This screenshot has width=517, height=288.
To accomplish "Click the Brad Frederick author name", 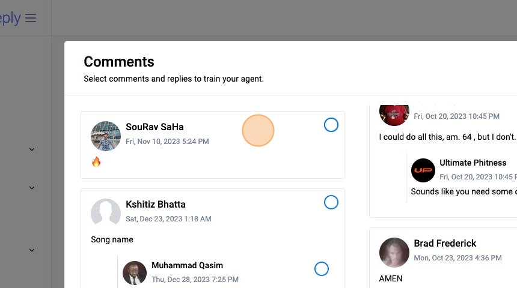I will click(x=445, y=243).
